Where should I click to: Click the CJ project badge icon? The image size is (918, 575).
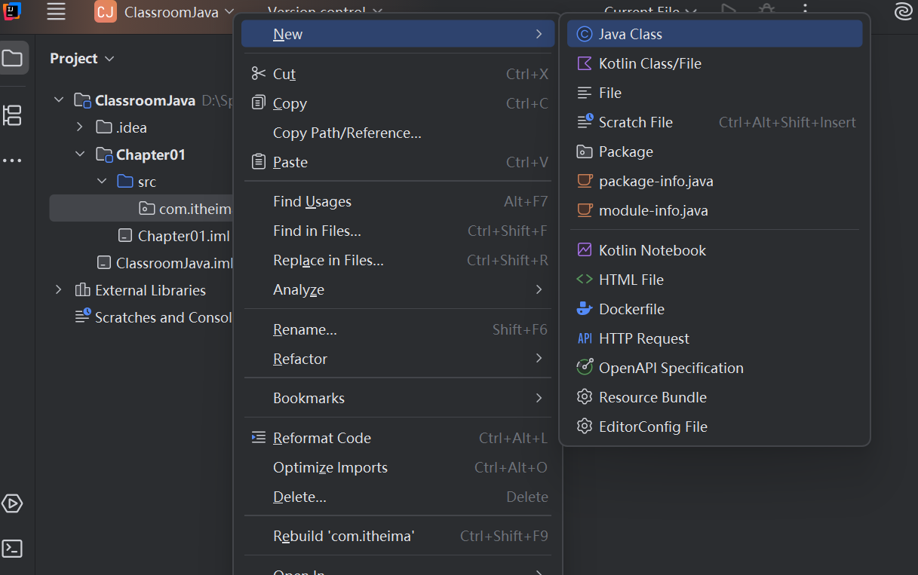(106, 11)
